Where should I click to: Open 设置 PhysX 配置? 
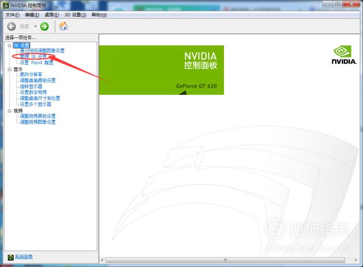click(36, 62)
